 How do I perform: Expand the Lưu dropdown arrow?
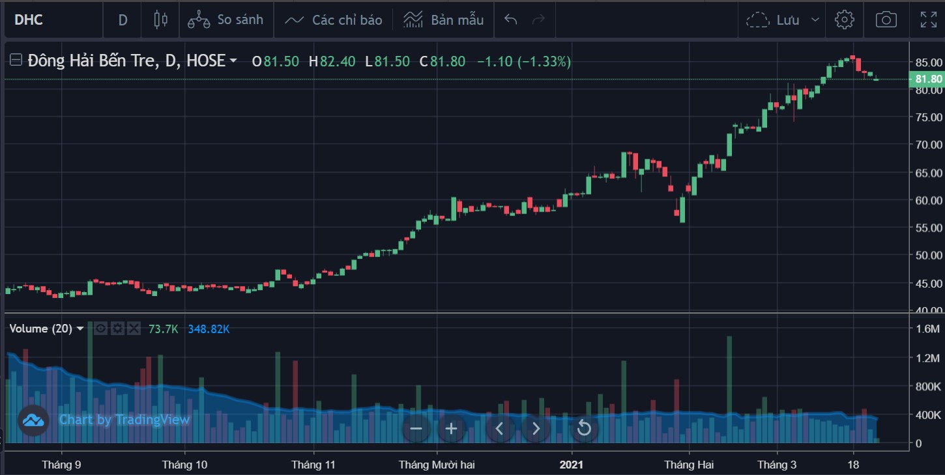(x=815, y=20)
